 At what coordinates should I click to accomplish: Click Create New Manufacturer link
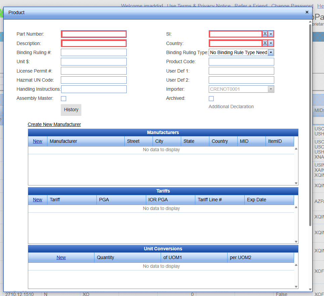[54, 124]
